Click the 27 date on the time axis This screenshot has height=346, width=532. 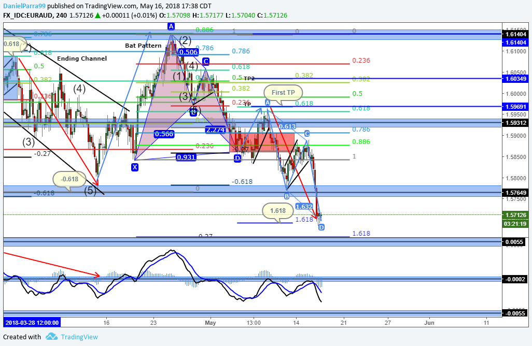tap(387, 323)
